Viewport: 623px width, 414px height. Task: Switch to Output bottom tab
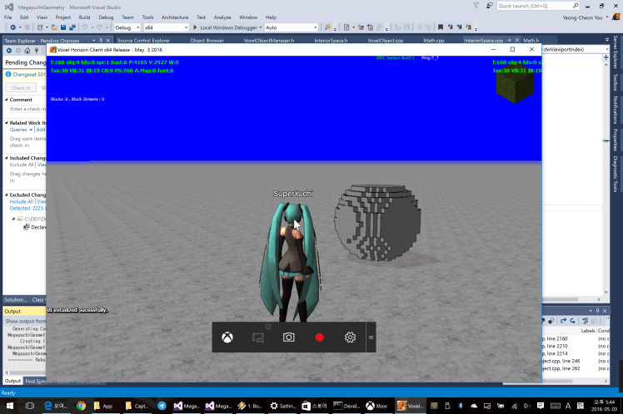12,381
